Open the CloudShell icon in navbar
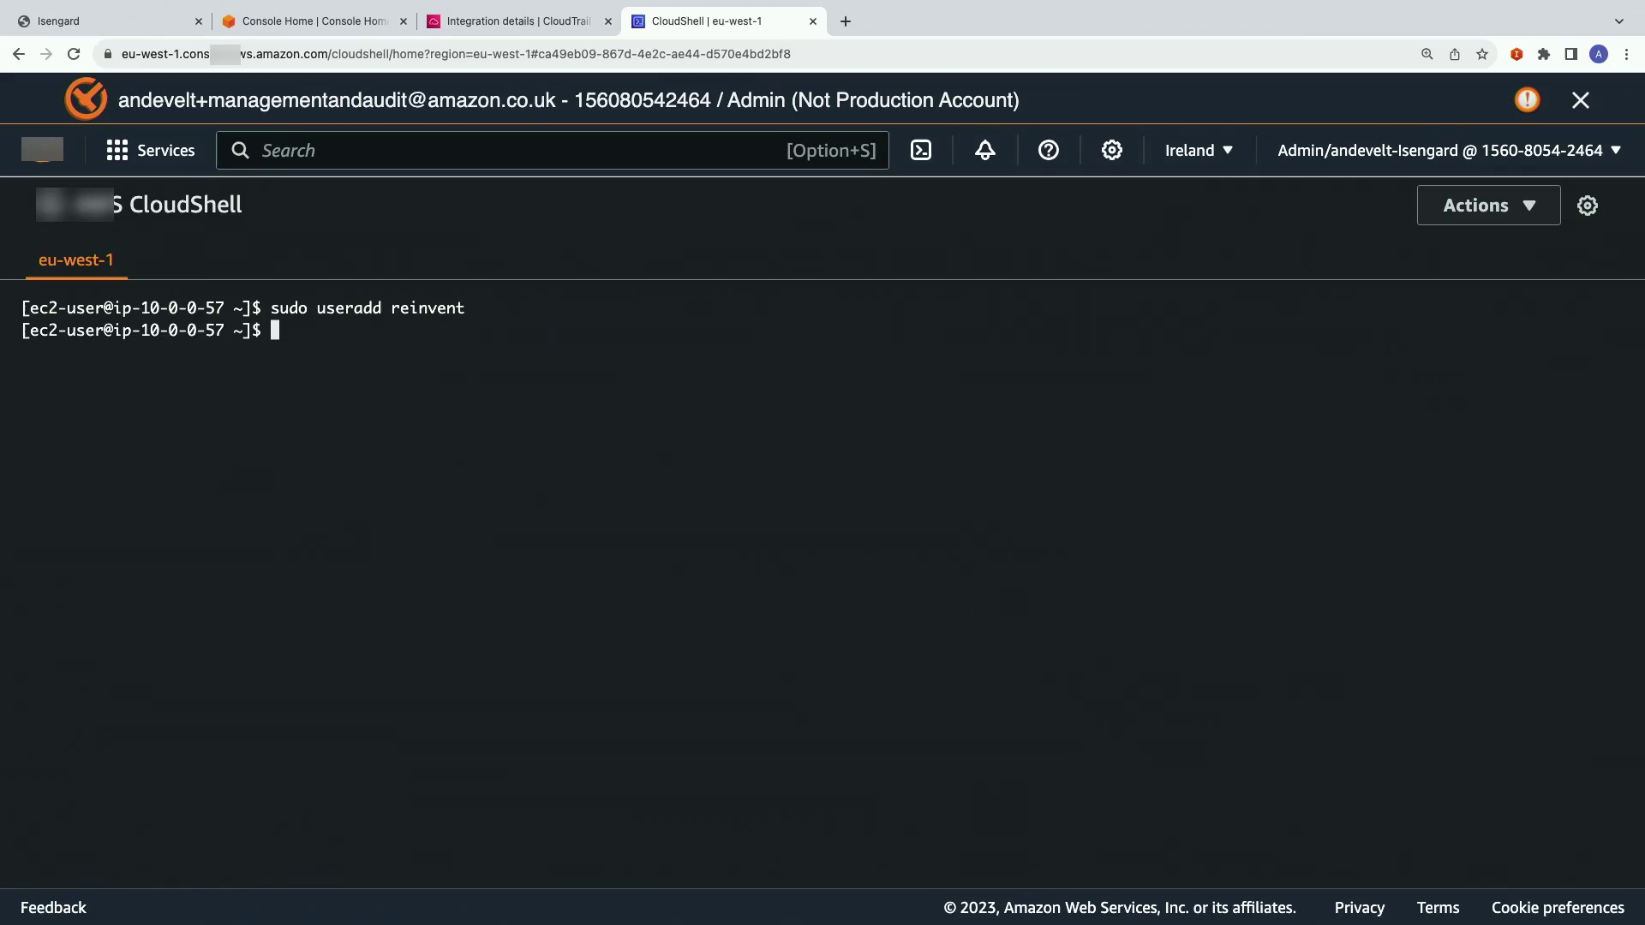 pos(921,151)
